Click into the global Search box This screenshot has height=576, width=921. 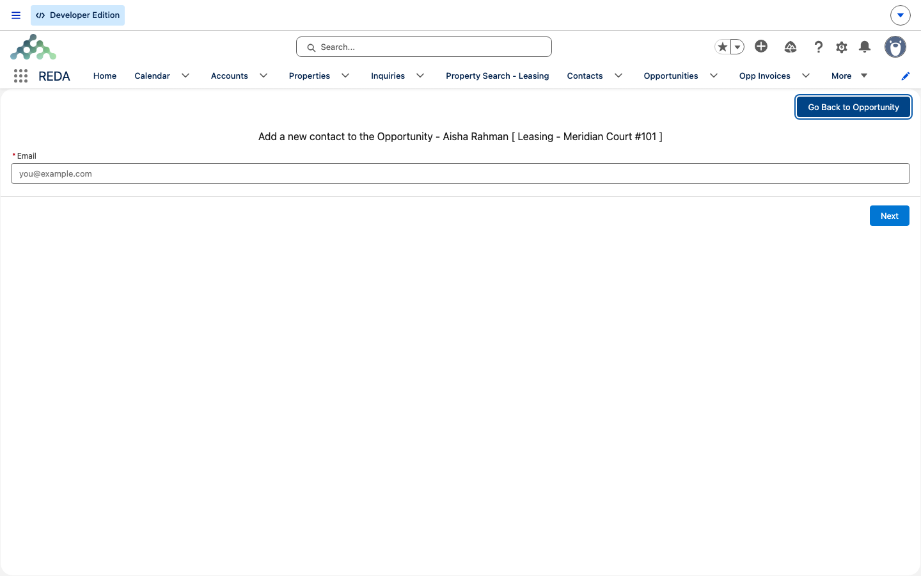tap(424, 47)
